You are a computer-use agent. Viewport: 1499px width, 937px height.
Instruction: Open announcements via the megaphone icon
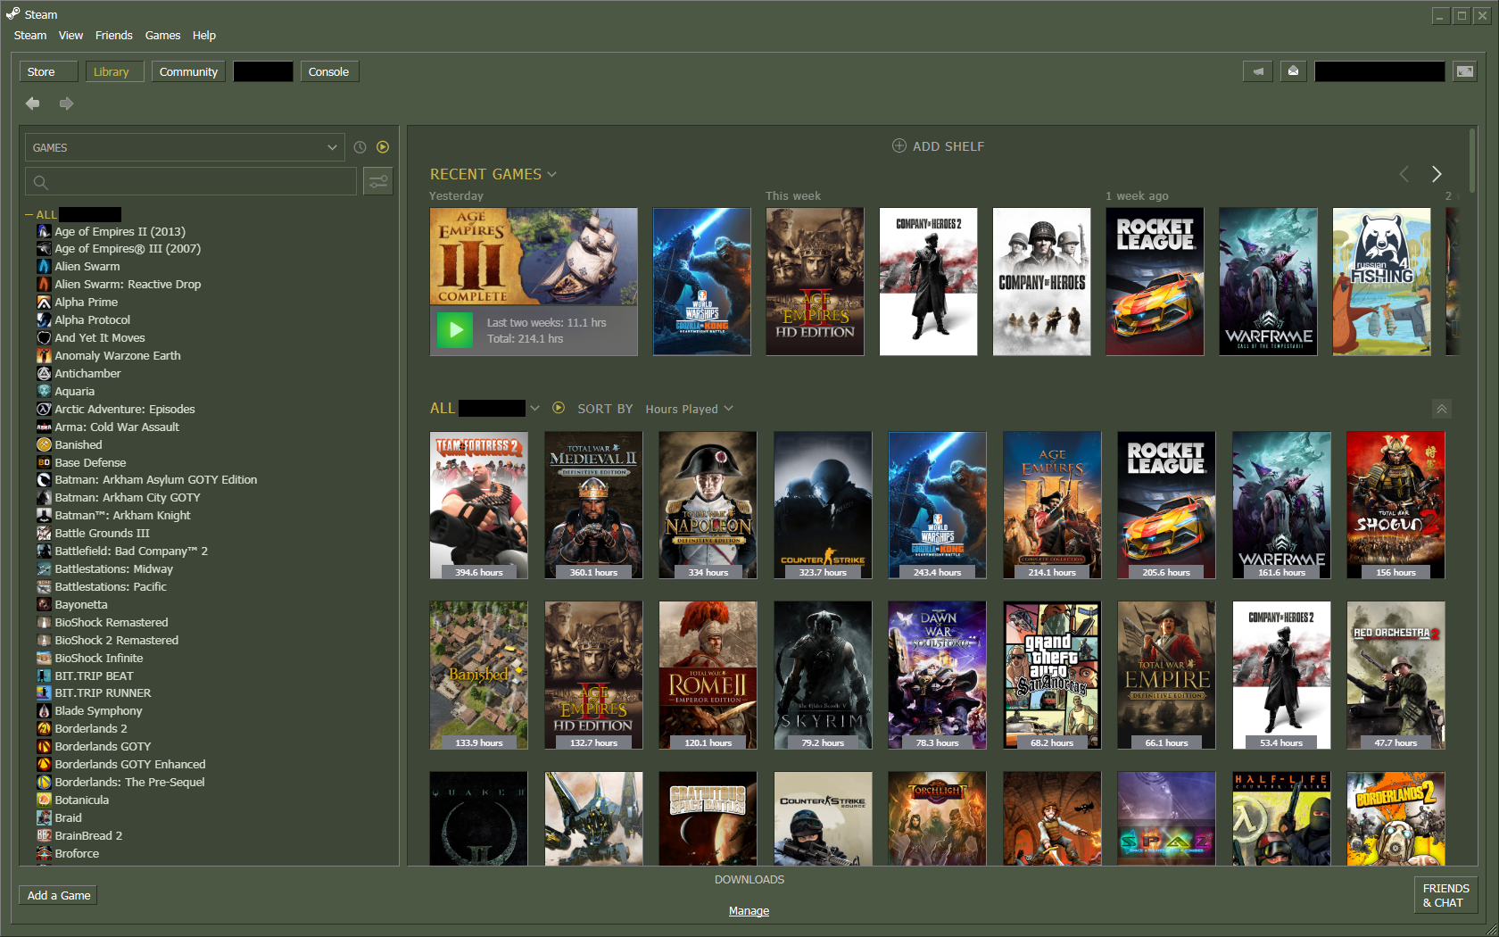(x=1258, y=70)
